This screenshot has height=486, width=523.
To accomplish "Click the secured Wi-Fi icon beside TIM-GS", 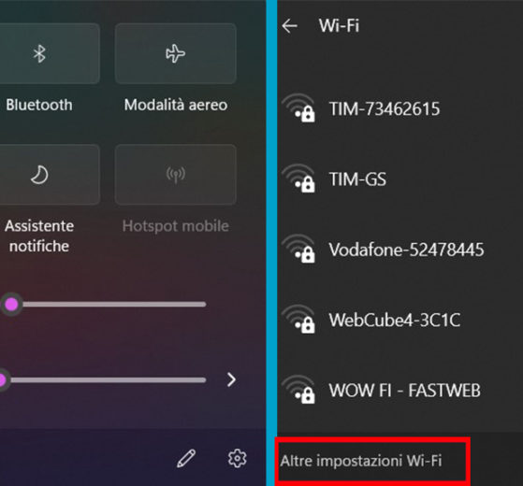I will click(x=298, y=179).
